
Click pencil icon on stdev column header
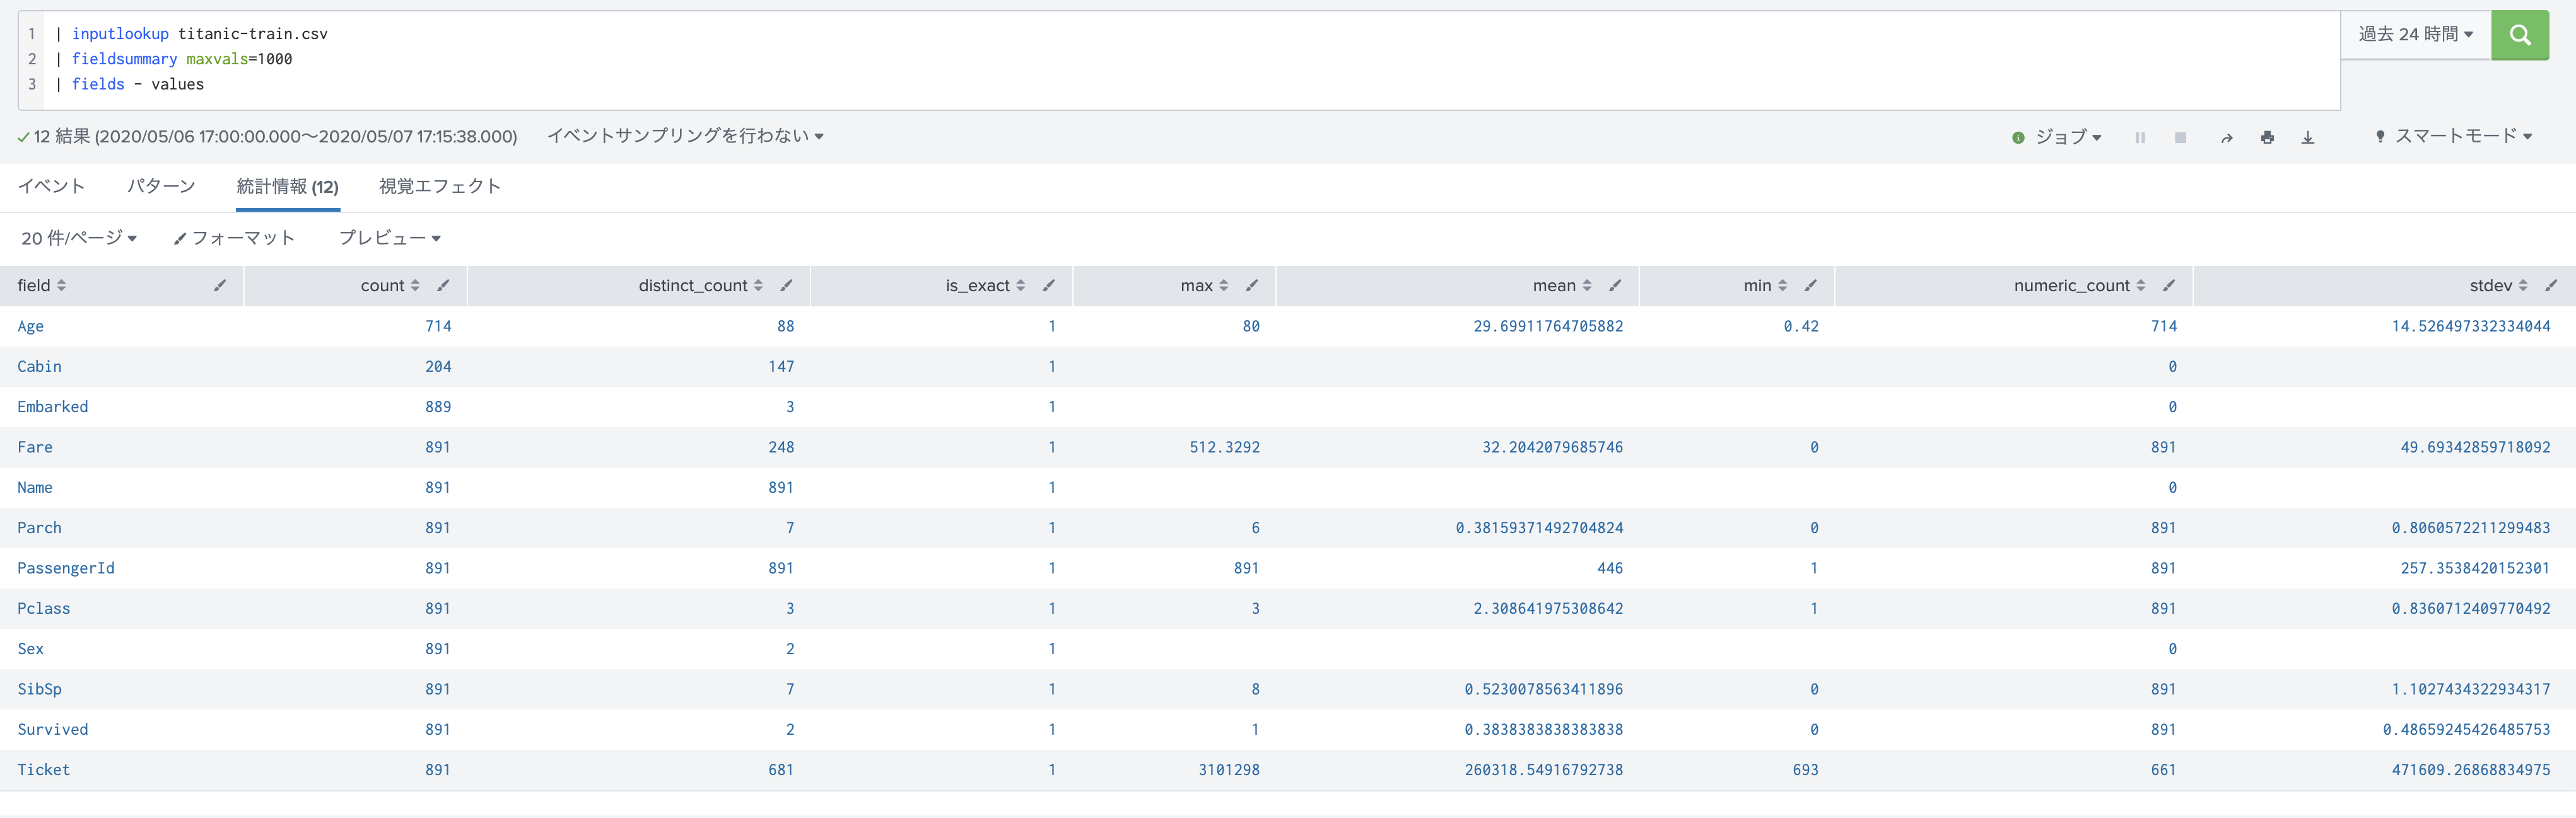2550,285
